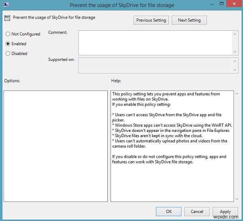This screenshot has height=221, width=243.
Task: Click Help text 'If you enable this policy setting:'
Action: [x=141, y=104]
